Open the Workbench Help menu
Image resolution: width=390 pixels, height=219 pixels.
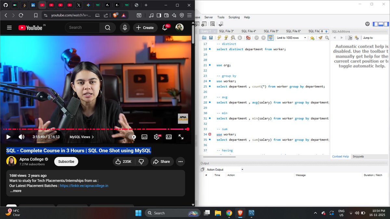coord(247,17)
